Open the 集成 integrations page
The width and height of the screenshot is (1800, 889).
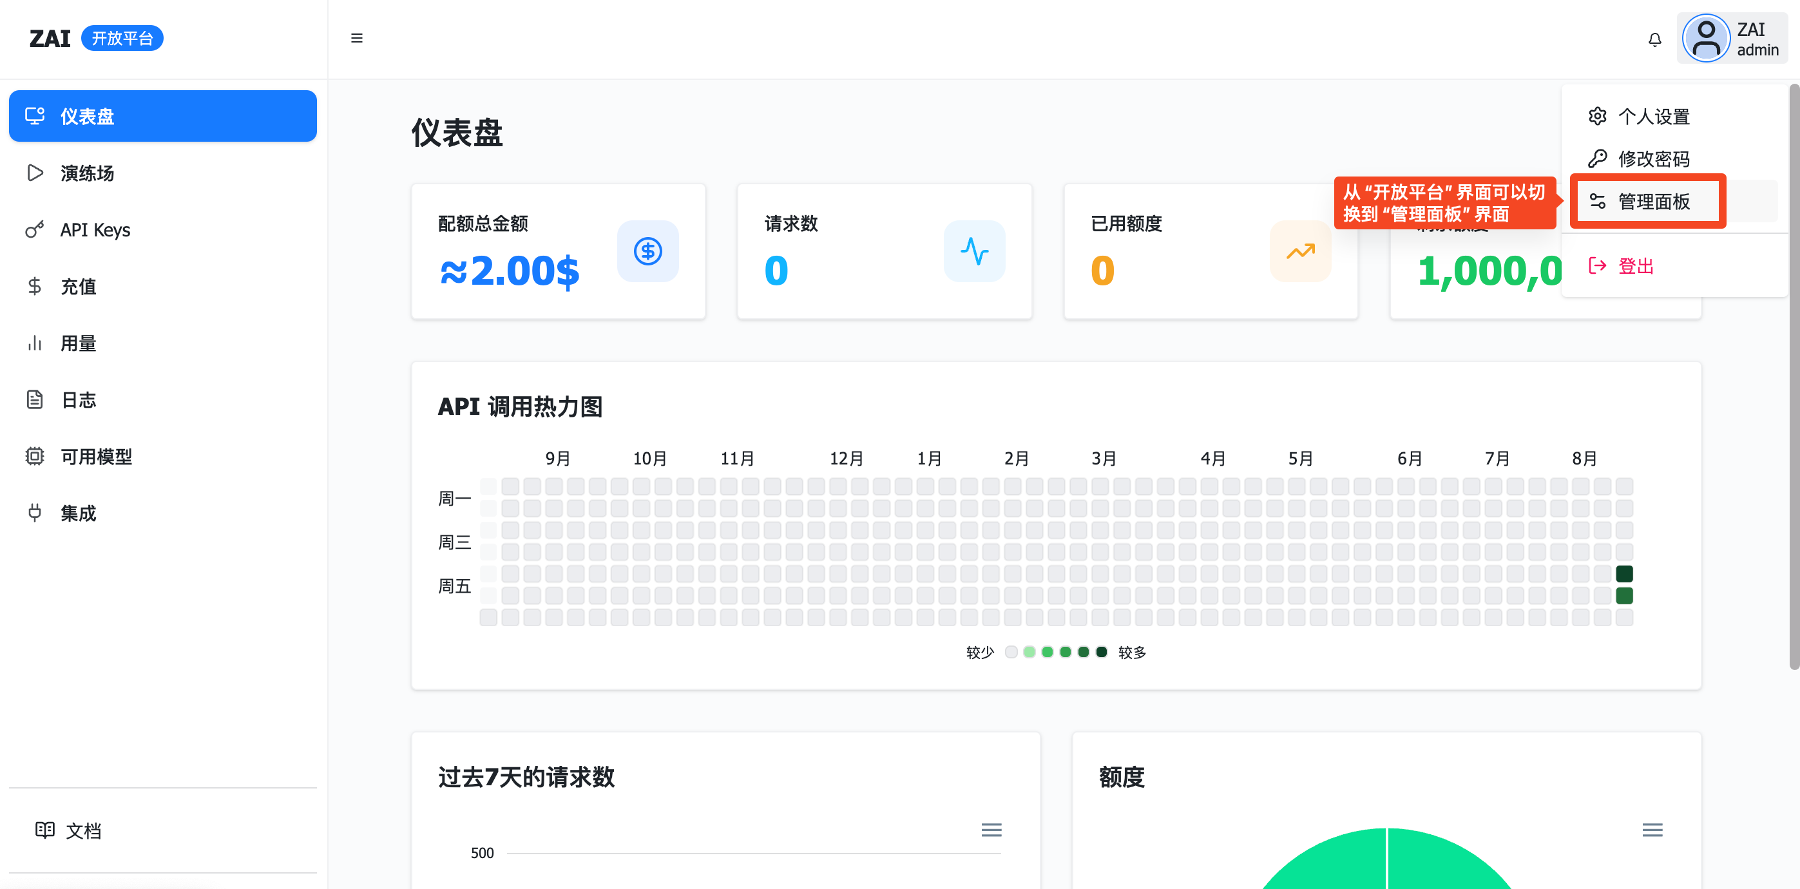pyautogui.click(x=77, y=513)
